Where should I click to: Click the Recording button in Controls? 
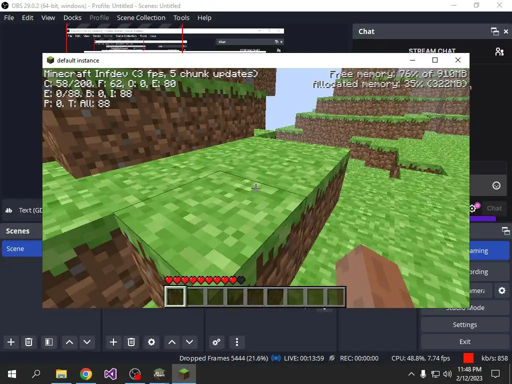(489, 271)
